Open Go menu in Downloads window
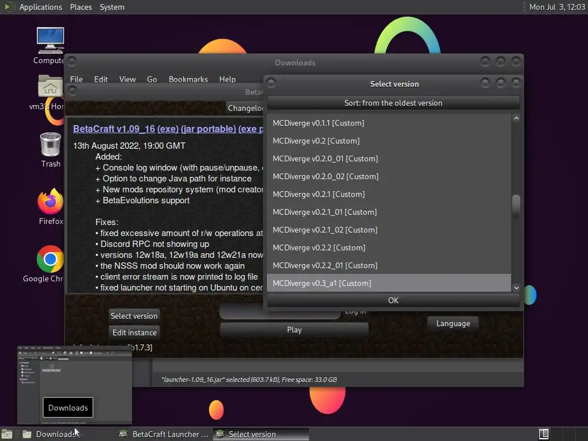Viewport: 588px width, 441px height. [x=152, y=79]
